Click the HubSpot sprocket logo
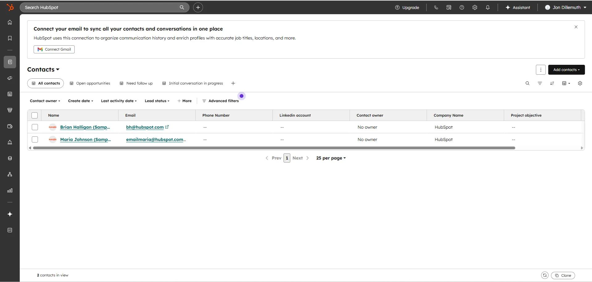The image size is (592, 282). tap(10, 7)
